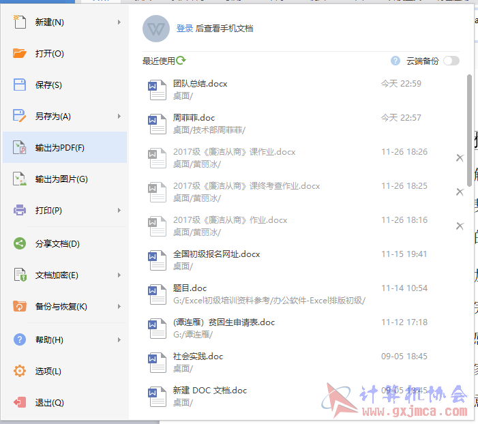Click the 社会实践.doc file icon
The width and height of the screenshot is (478, 424).
coord(157,363)
